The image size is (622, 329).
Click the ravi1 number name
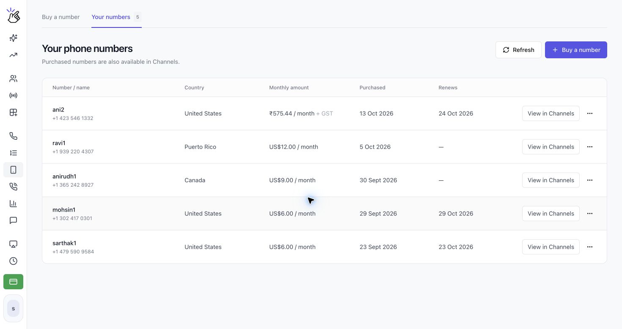point(59,143)
